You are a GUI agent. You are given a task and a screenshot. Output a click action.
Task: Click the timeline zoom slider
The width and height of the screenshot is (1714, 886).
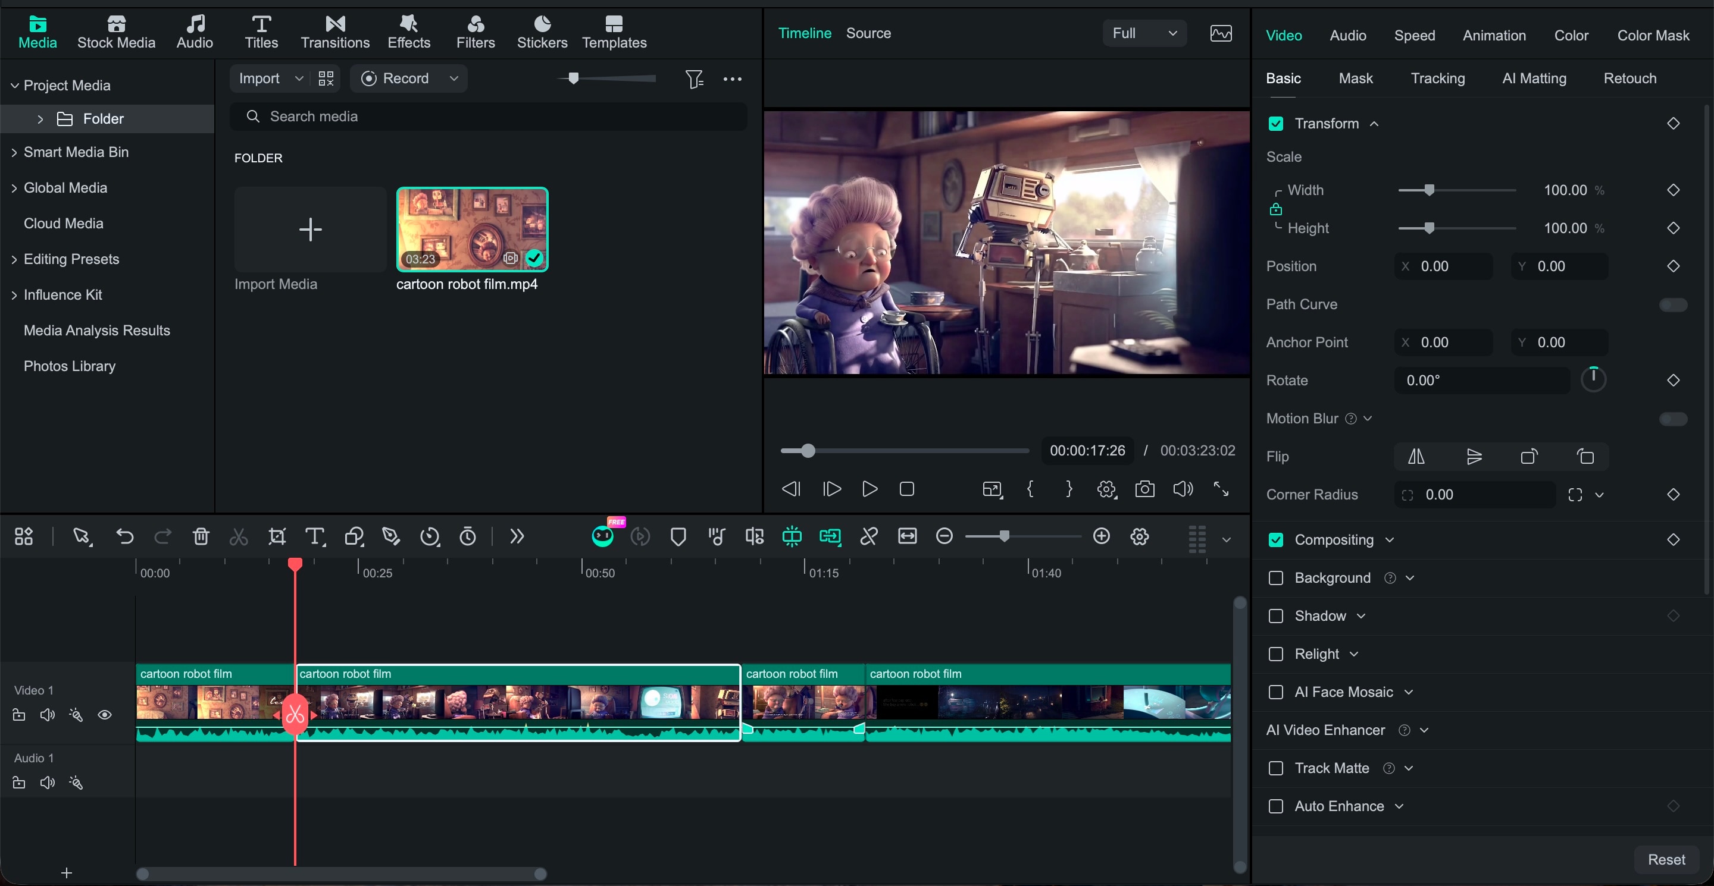[1022, 536]
